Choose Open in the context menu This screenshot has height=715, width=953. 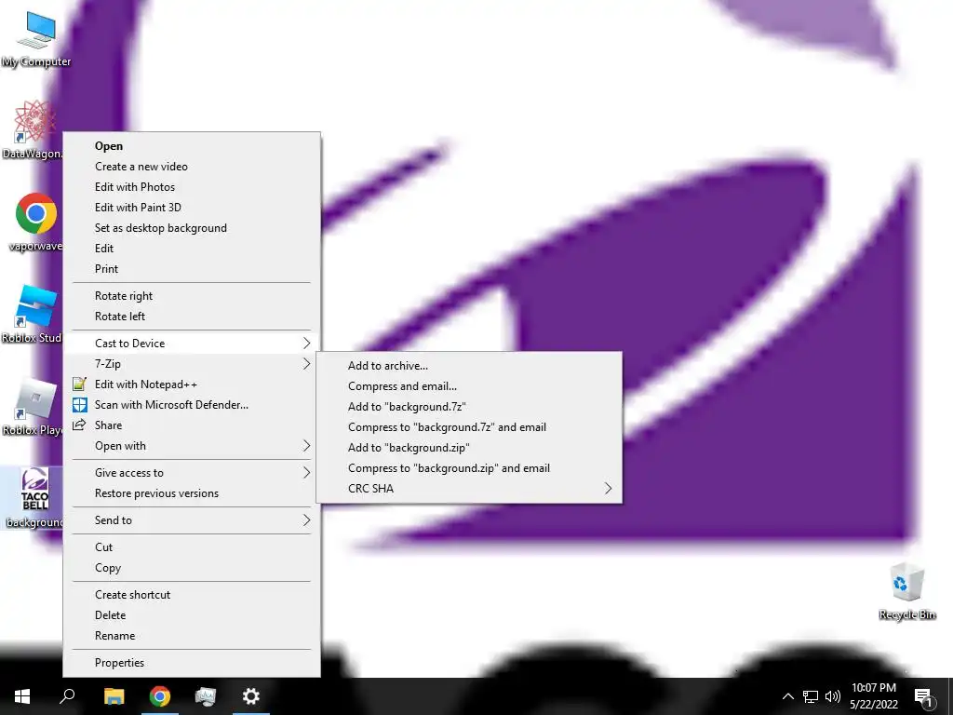click(192, 146)
